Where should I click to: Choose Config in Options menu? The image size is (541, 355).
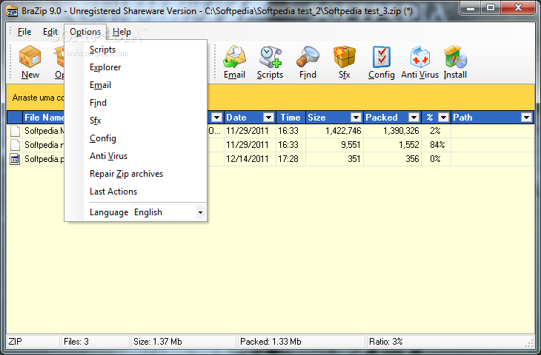103,138
